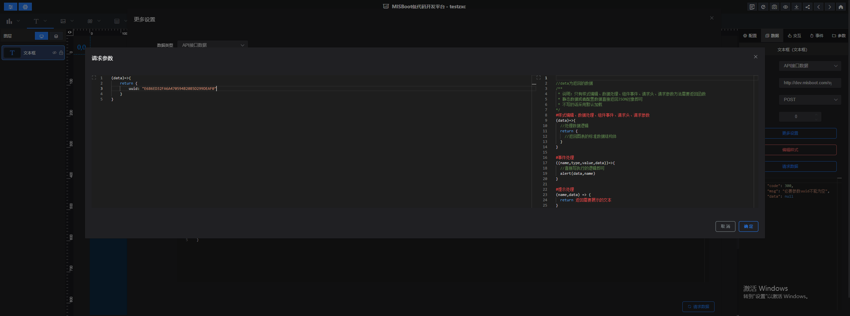The width and height of the screenshot is (850, 316).
Task: Expand the number component dropdown arrow
Action: 99,21
